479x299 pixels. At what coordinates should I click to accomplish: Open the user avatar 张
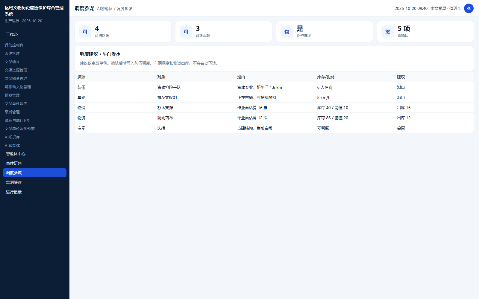(x=469, y=8)
